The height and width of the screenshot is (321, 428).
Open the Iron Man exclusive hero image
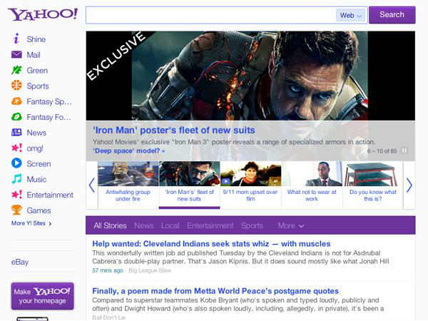[x=250, y=76]
